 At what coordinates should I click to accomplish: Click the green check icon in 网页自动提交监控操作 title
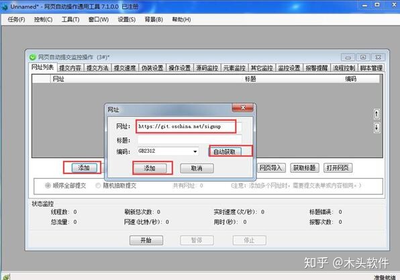point(33,57)
